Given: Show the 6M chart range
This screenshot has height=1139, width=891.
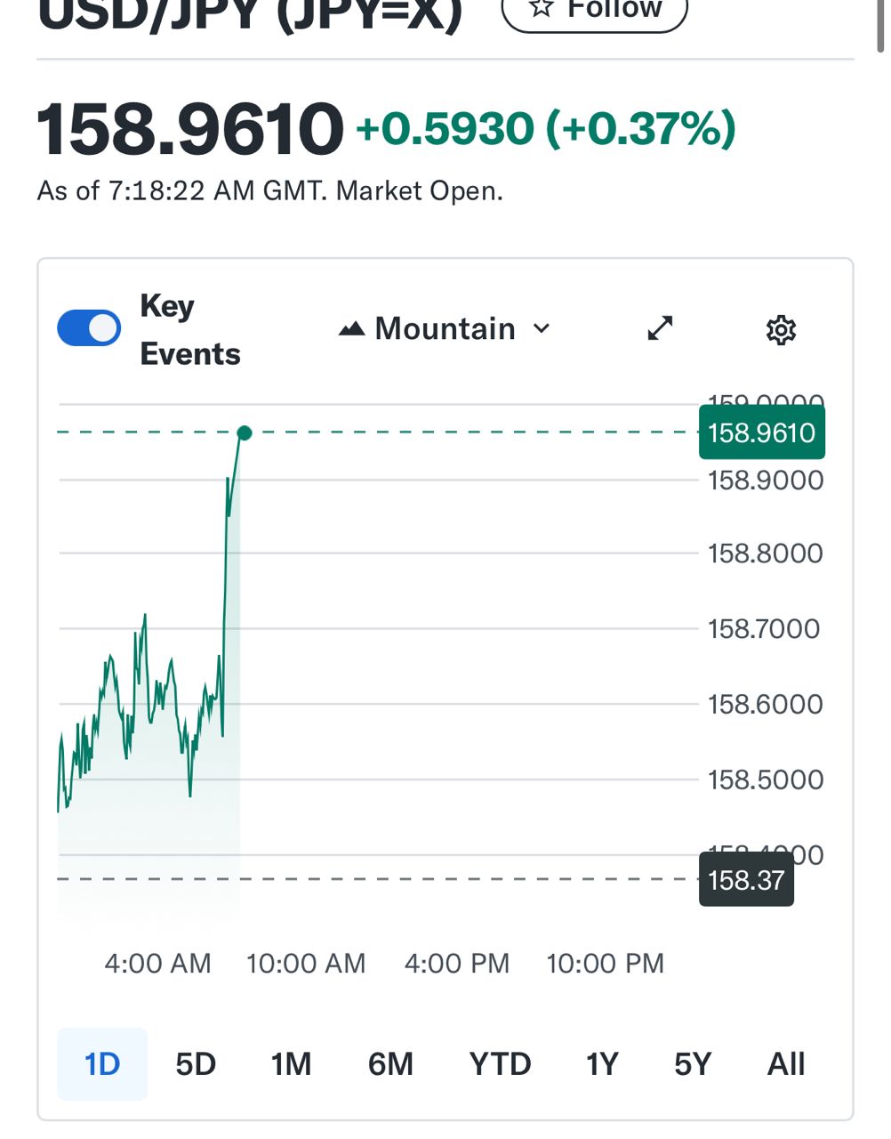Looking at the screenshot, I should point(390,1064).
